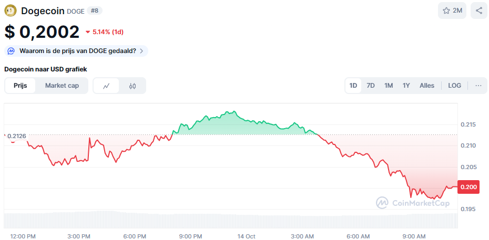
Task: Switch to candlestick chart view icon
Action: tap(132, 86)
